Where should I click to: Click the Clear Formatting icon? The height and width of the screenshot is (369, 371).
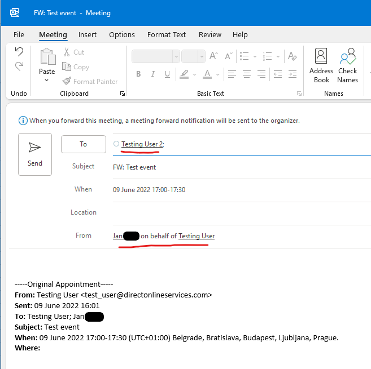tap(292, 56)
